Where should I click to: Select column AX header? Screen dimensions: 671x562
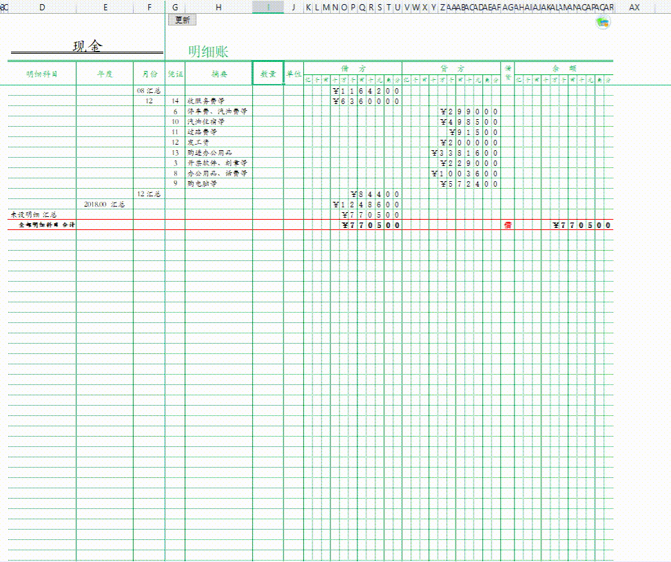634,7
